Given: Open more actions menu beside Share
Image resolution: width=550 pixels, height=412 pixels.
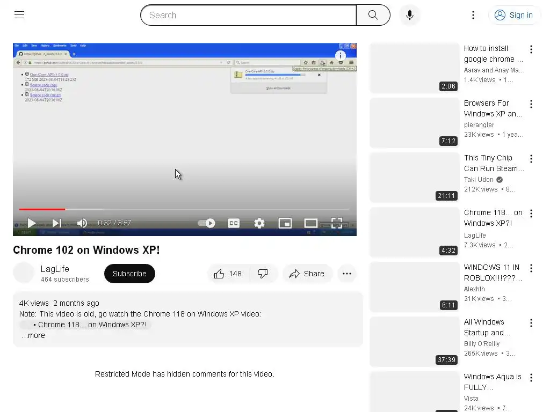Looking at the screenshot, I should coord(347,274).
